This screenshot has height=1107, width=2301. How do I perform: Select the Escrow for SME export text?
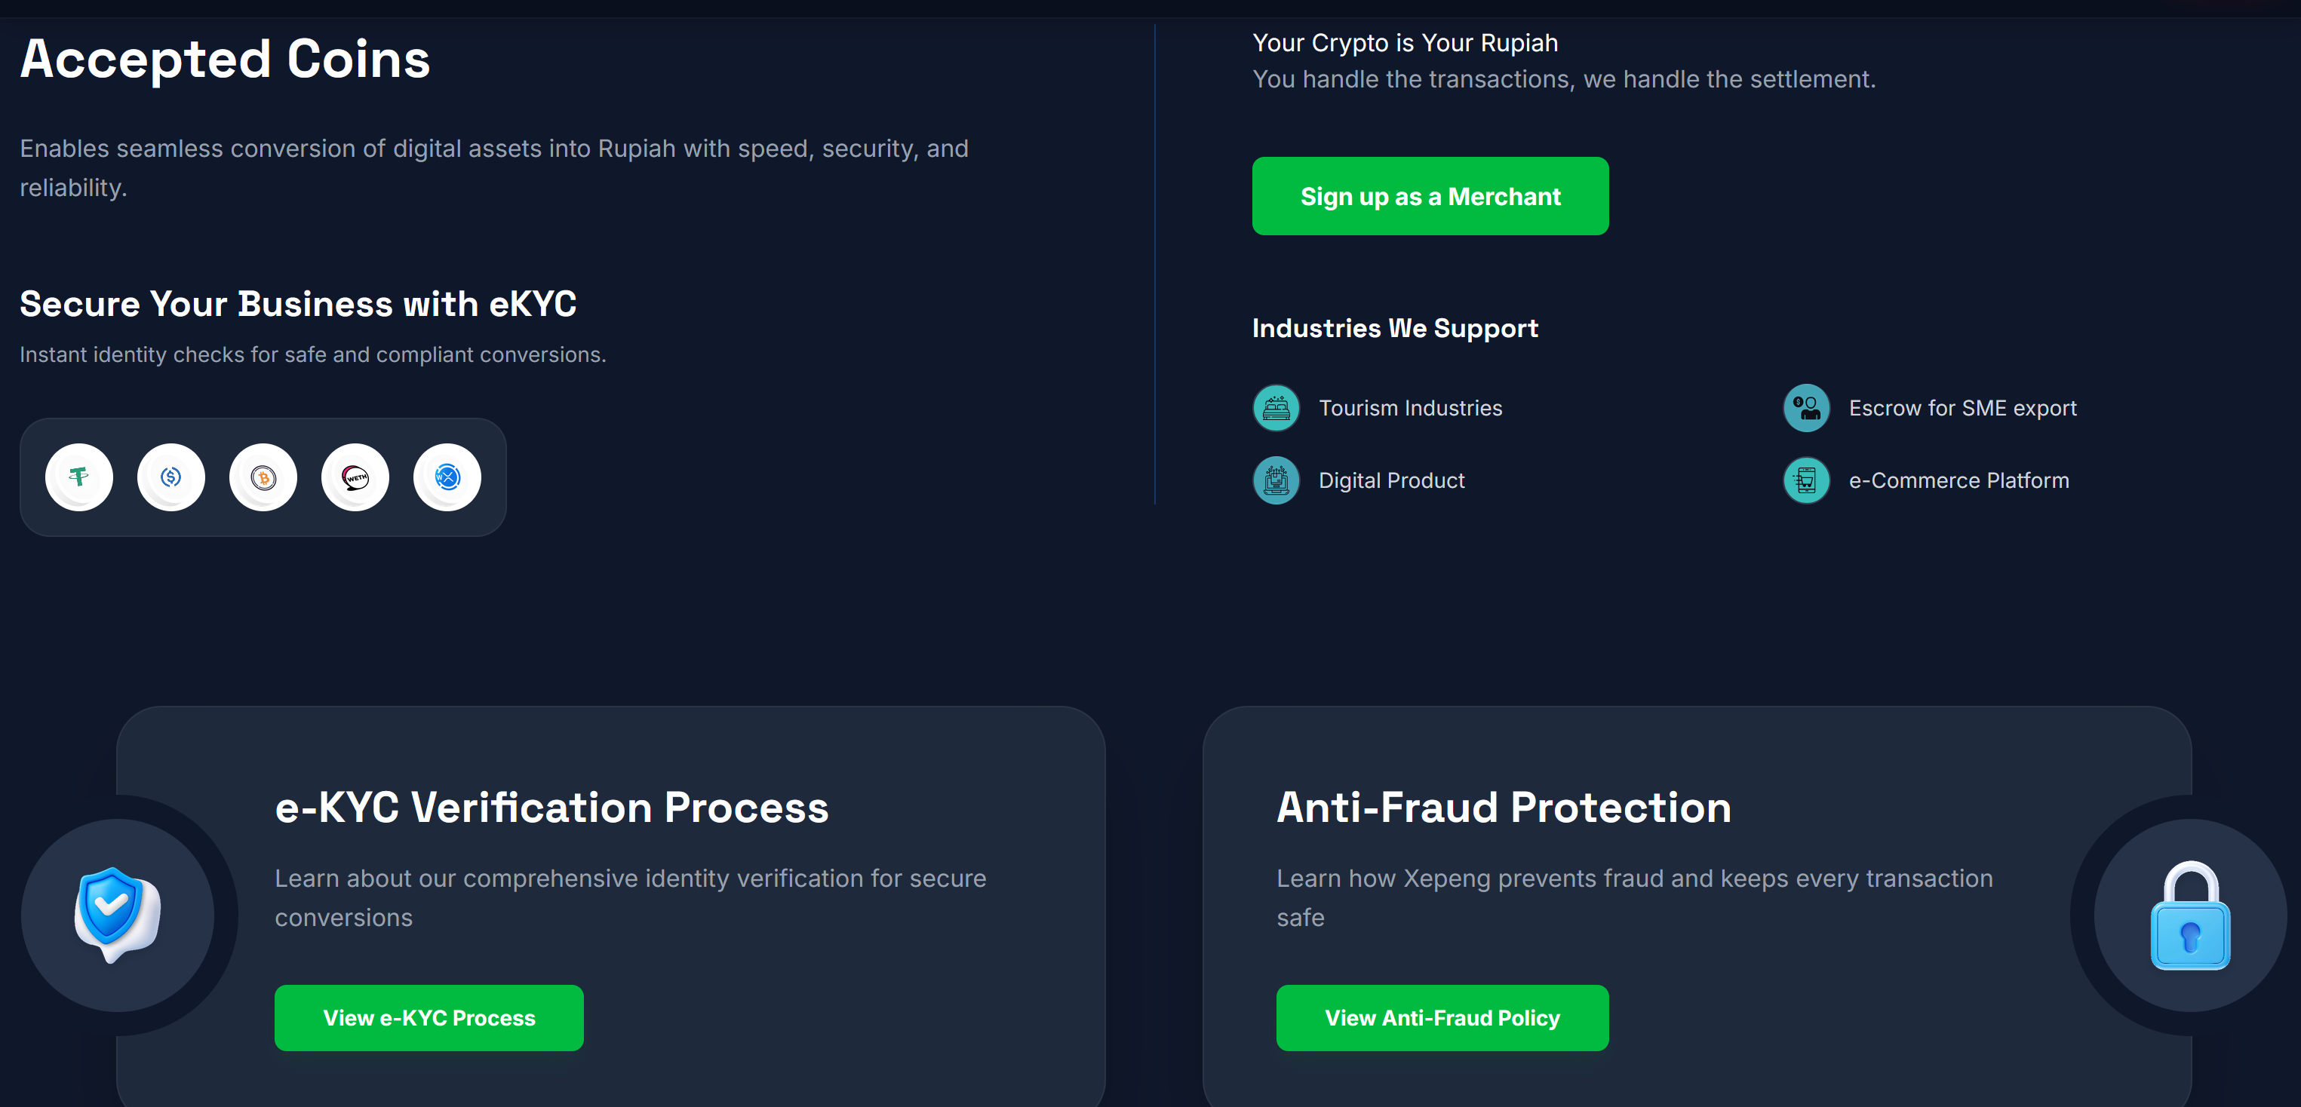pyautogui.click(x=1962, y=408)
